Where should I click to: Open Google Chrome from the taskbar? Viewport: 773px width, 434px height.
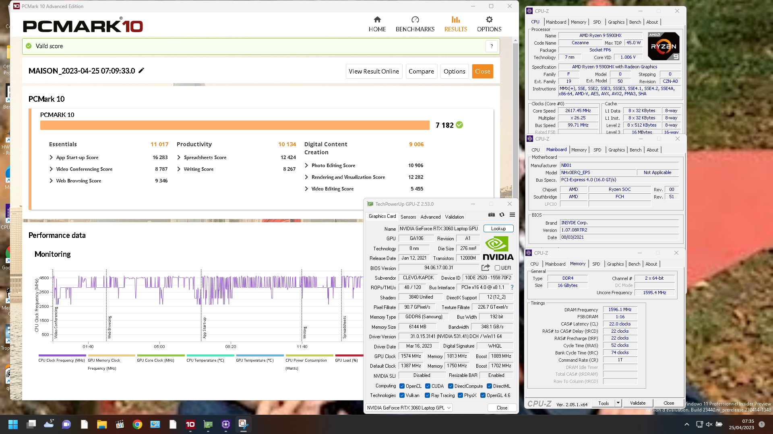pyautogui.click(x=137, y=424)
